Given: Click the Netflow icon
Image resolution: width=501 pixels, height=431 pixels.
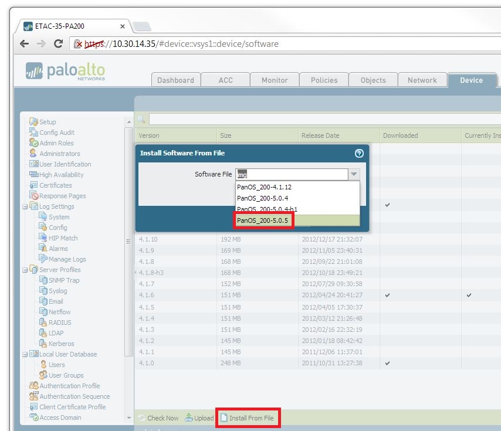Looking at the screenshot, I should [43, 311].
